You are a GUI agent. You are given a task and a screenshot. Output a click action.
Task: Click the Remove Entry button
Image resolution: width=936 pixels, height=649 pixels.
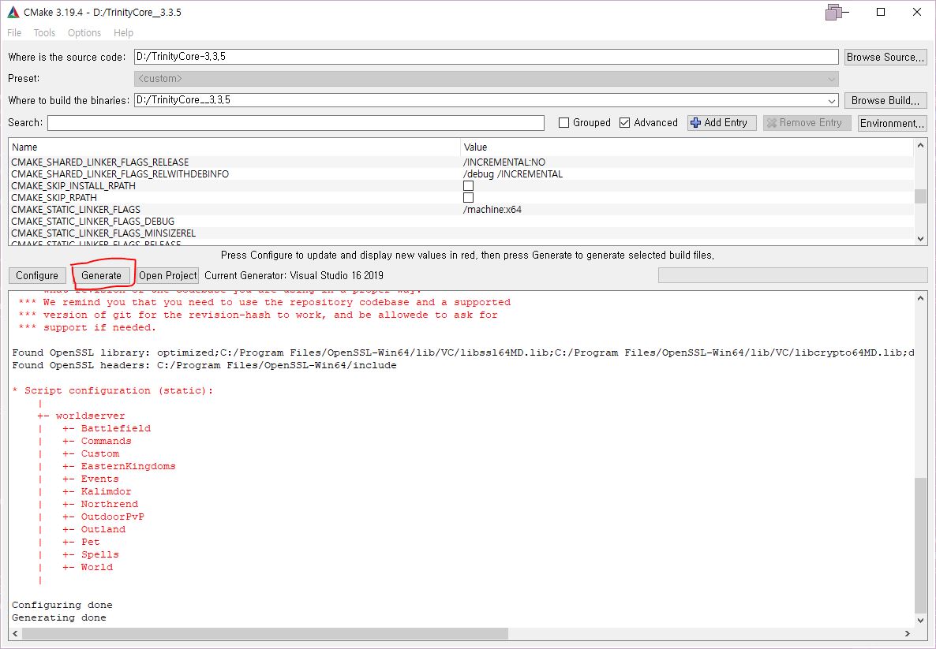point(807,123)
